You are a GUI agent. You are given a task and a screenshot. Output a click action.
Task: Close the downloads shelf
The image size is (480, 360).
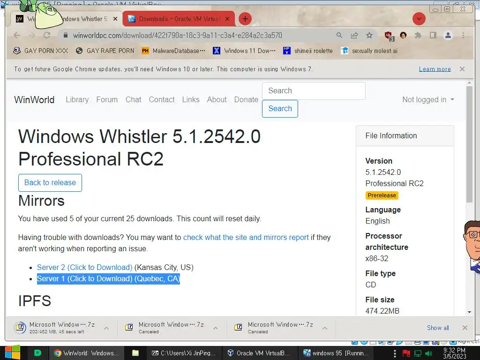[465, 328]
